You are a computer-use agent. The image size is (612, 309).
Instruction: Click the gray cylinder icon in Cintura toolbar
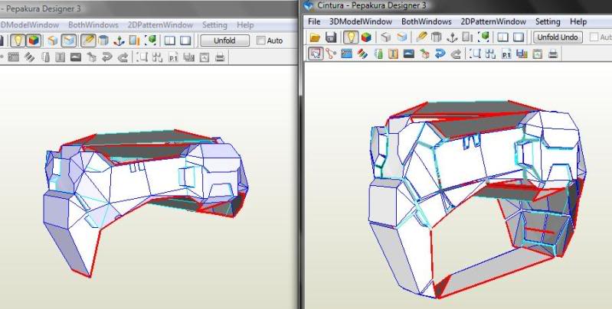(437, 37)
